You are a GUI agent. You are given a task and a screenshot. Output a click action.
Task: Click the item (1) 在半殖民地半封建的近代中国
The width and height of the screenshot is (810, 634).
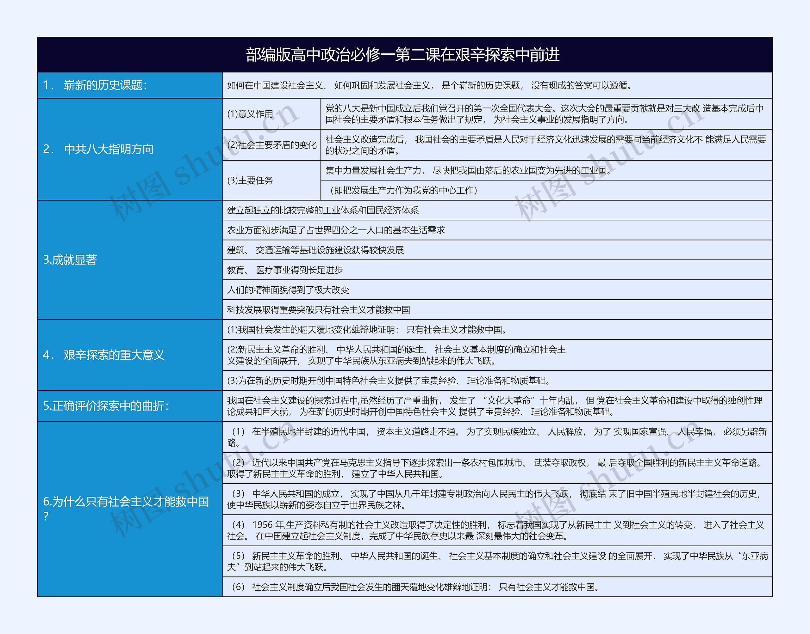497,437
